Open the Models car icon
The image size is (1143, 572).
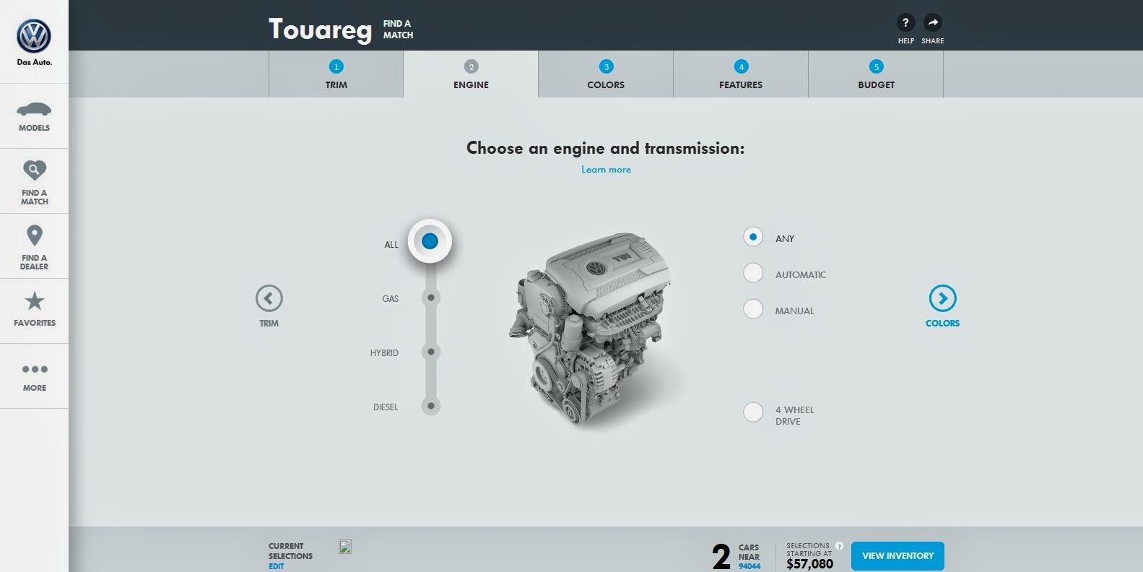(x=34, y=110)
